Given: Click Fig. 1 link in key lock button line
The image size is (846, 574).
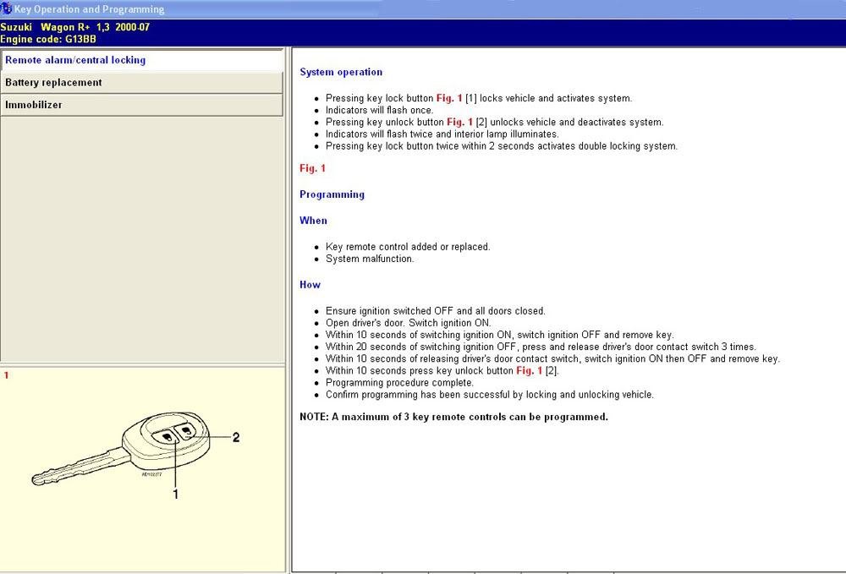Looking at the screenshot, I should [449, 98].
